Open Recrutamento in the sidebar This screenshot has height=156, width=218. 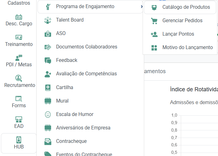pyautogui.click(x=19, y=81)
